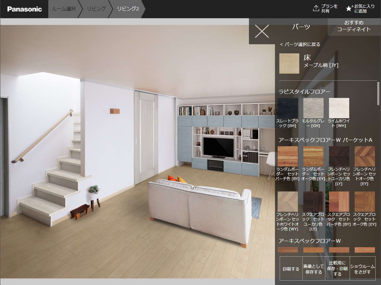Choose スクエアブロック ユーカリ色 [LY] flooring
The width and height of the screenshot is (381, 285).
click(313, 202)
